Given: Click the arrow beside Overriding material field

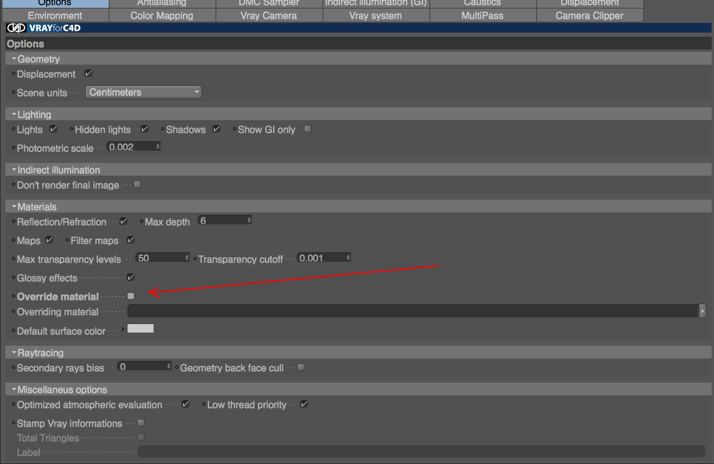Looking at the screenshot, I should pyautogui.click(x=702, y=311).
